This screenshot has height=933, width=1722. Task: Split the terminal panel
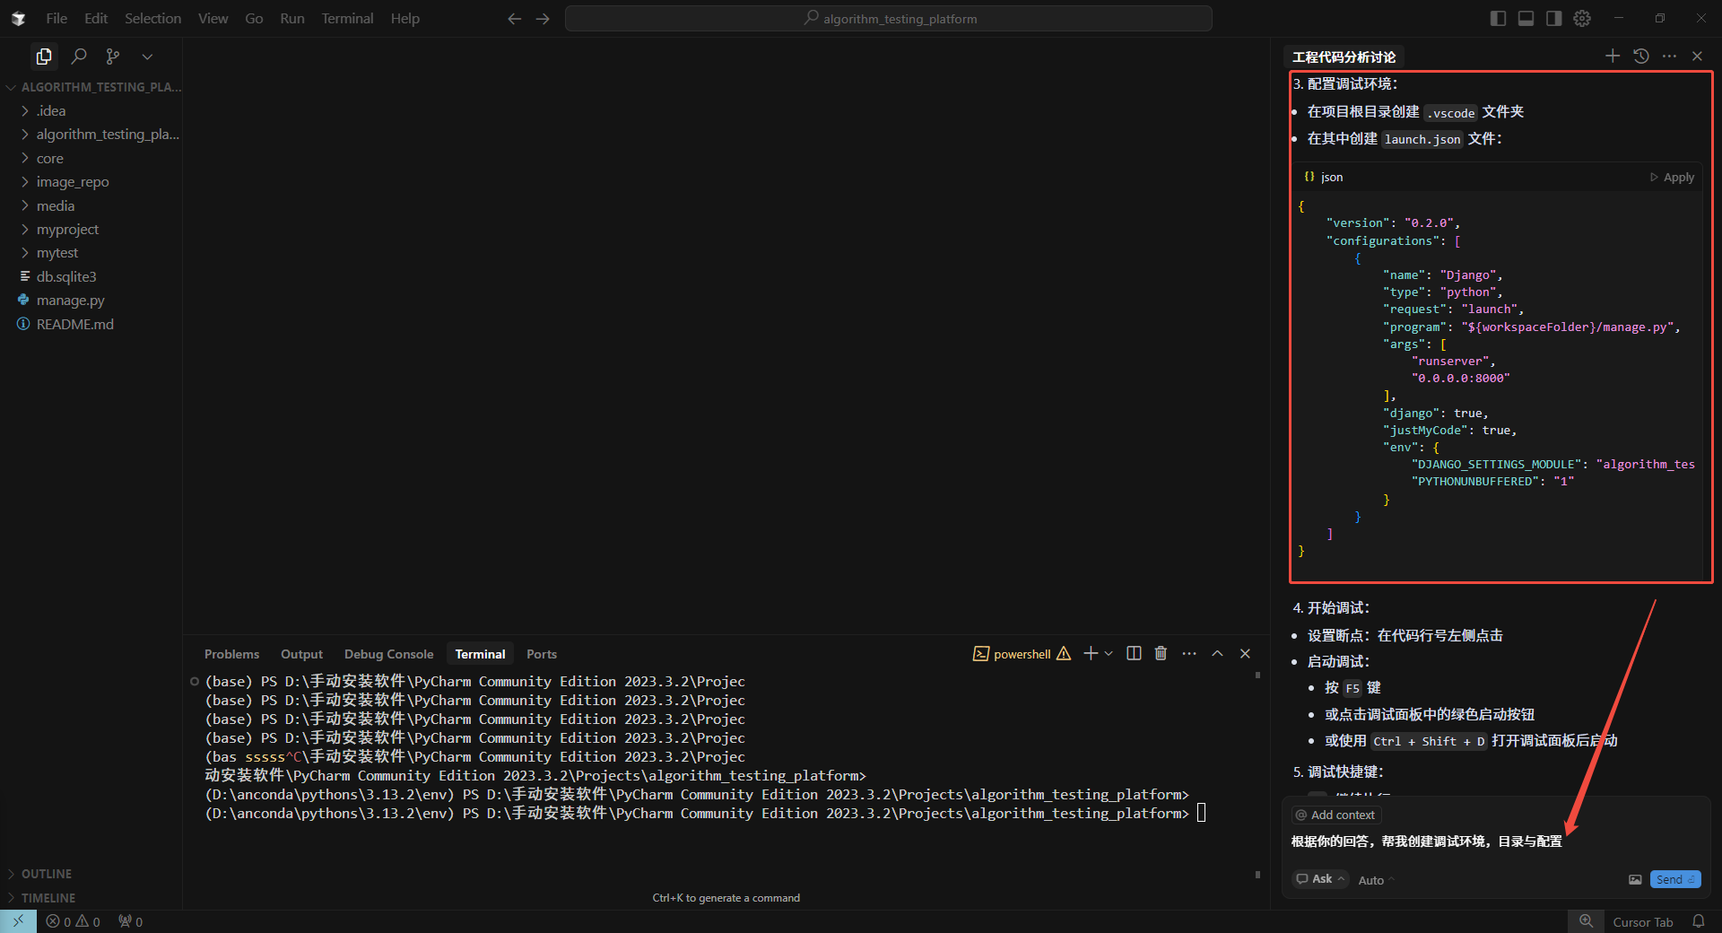click(1134, 654)
